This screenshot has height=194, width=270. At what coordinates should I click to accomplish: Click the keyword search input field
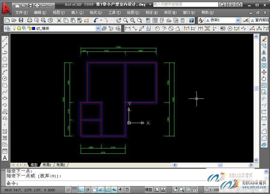(186, 4)
